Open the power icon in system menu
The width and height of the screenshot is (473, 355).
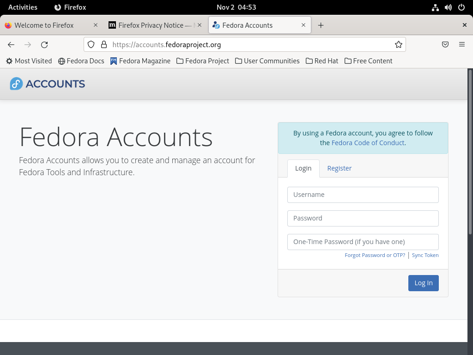(x=461, y=7)
